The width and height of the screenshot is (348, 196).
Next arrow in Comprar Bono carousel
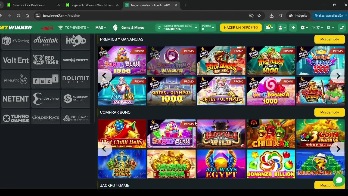point(338,149)
